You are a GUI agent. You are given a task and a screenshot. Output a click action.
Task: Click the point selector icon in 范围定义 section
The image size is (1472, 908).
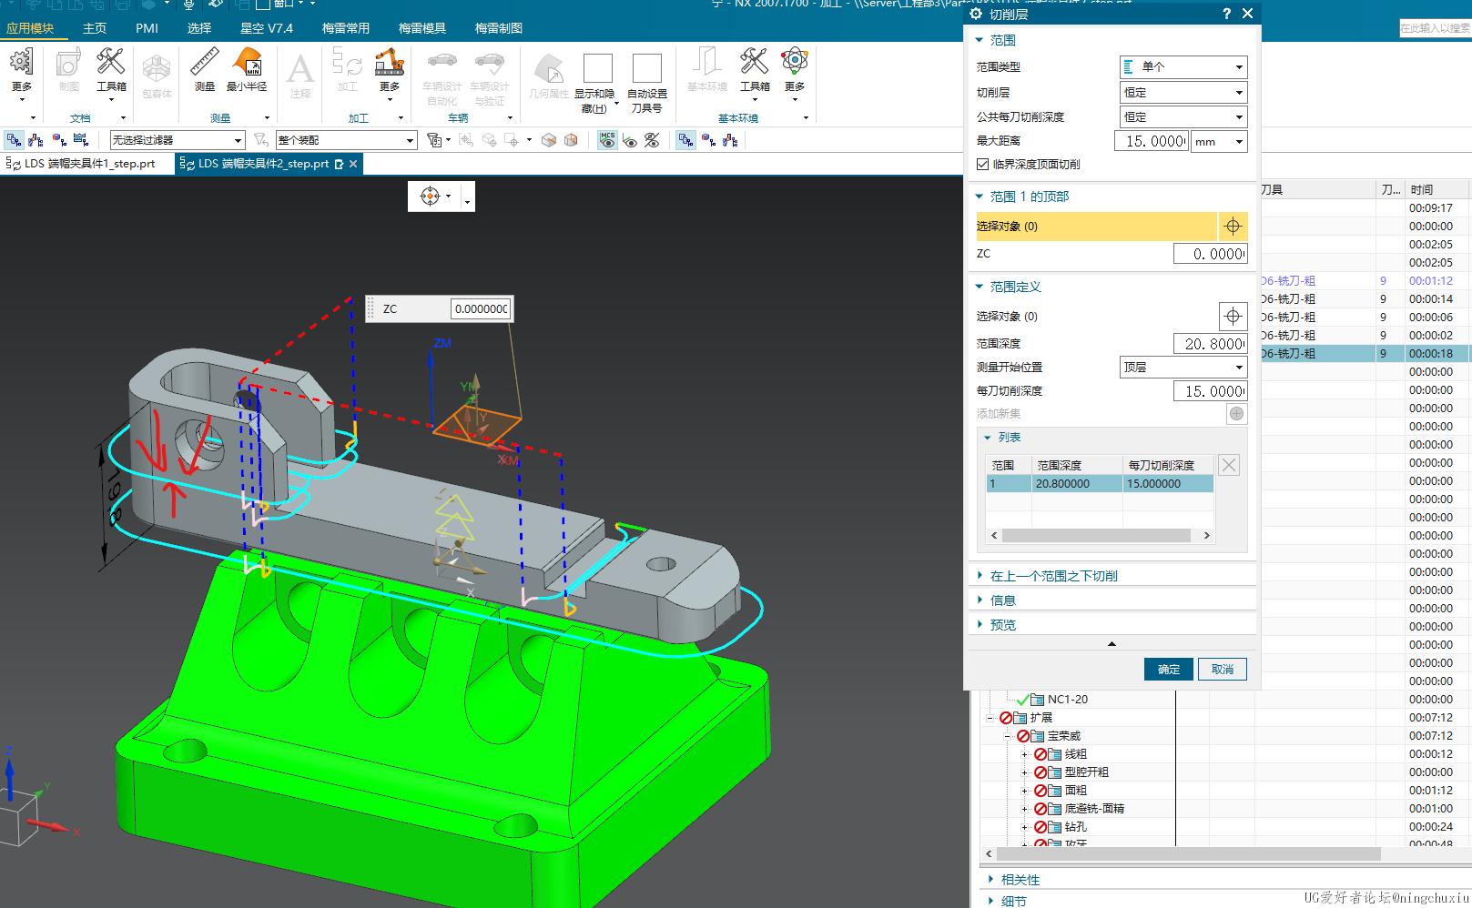pyautogui.click(x=1233, y=317)
